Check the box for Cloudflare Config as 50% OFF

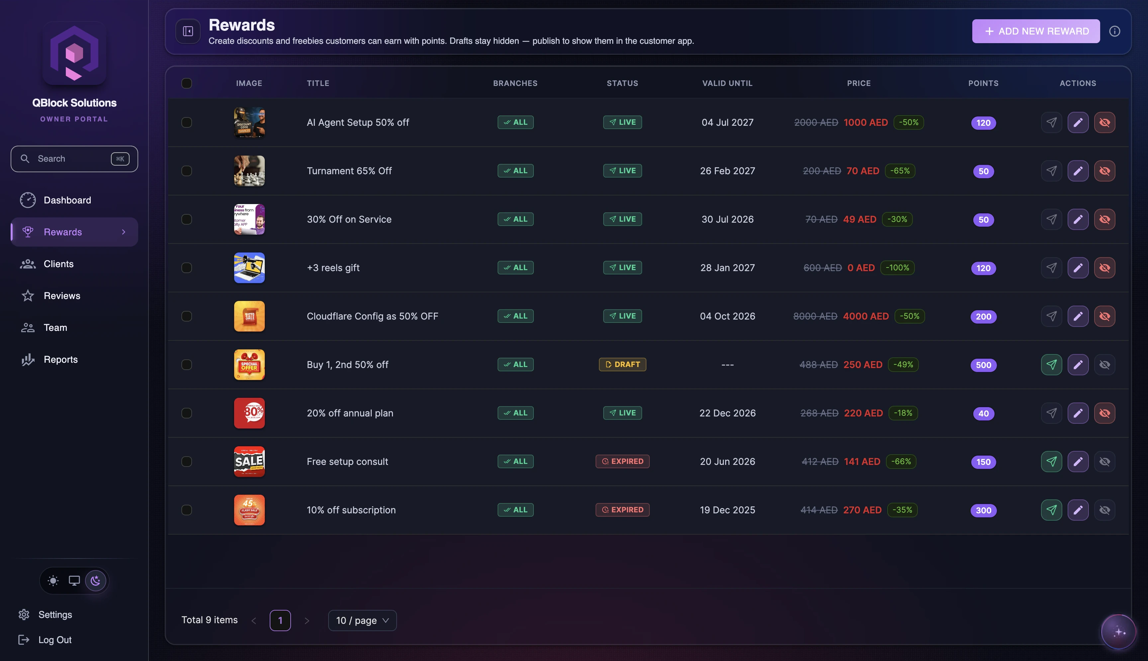click(x=186, y=316)
